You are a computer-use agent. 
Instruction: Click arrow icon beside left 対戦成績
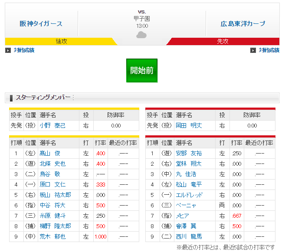[8, 50]
